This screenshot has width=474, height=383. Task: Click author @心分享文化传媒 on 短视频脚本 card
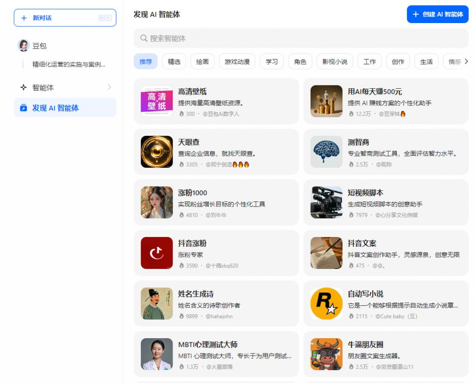(397, 215)
